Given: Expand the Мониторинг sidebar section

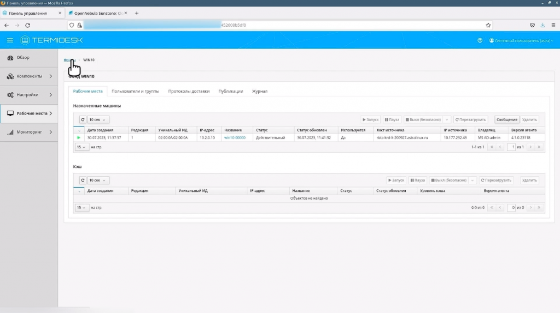Looking at the screenshot, I should coord(29,132).
